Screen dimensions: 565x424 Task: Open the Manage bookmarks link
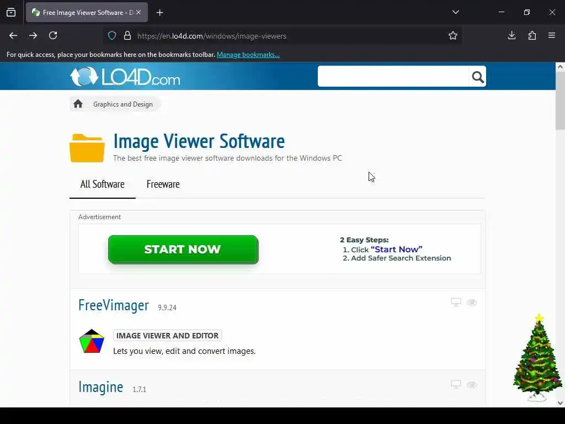[248, 55]
